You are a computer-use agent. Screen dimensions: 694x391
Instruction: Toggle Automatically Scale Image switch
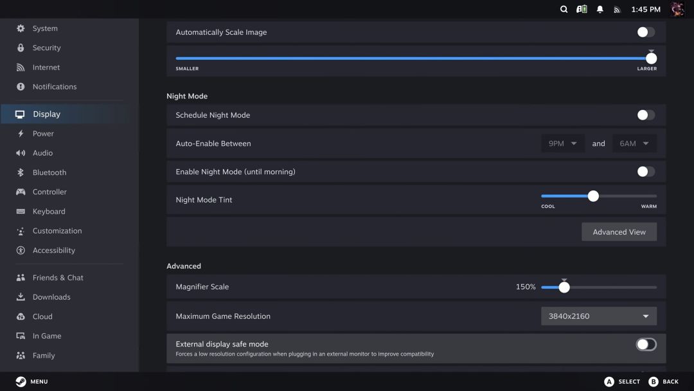[x=646, y=32]
